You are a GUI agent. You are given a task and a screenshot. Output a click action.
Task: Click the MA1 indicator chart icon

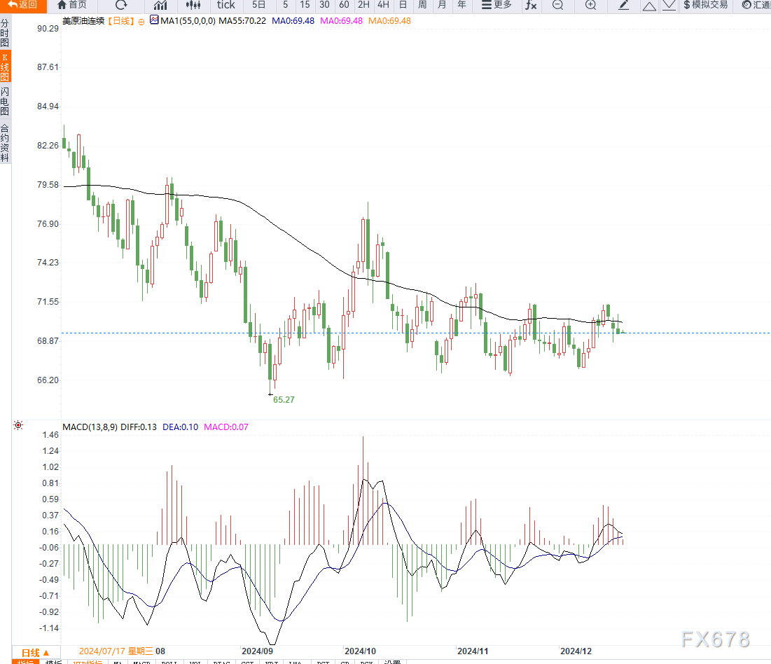[154, 20]
